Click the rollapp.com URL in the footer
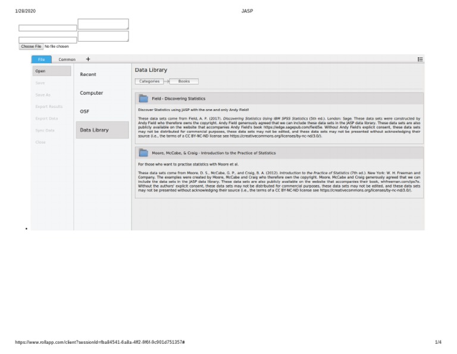This screenshot has height=354, width=457. [100, 342]
